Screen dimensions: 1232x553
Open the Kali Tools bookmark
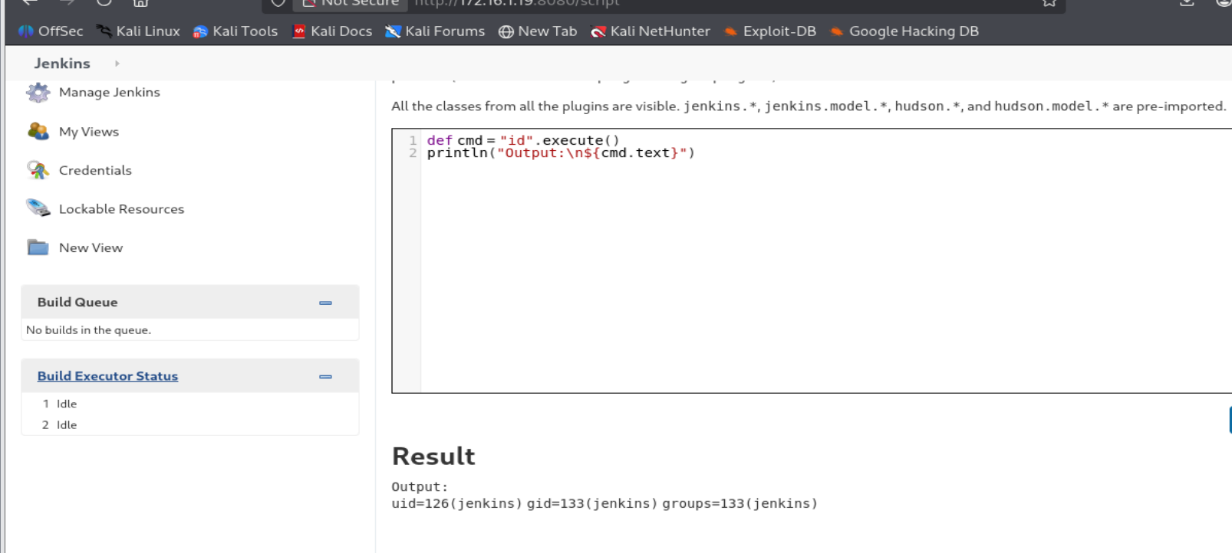pyautogui.click(x=236, y=31)
